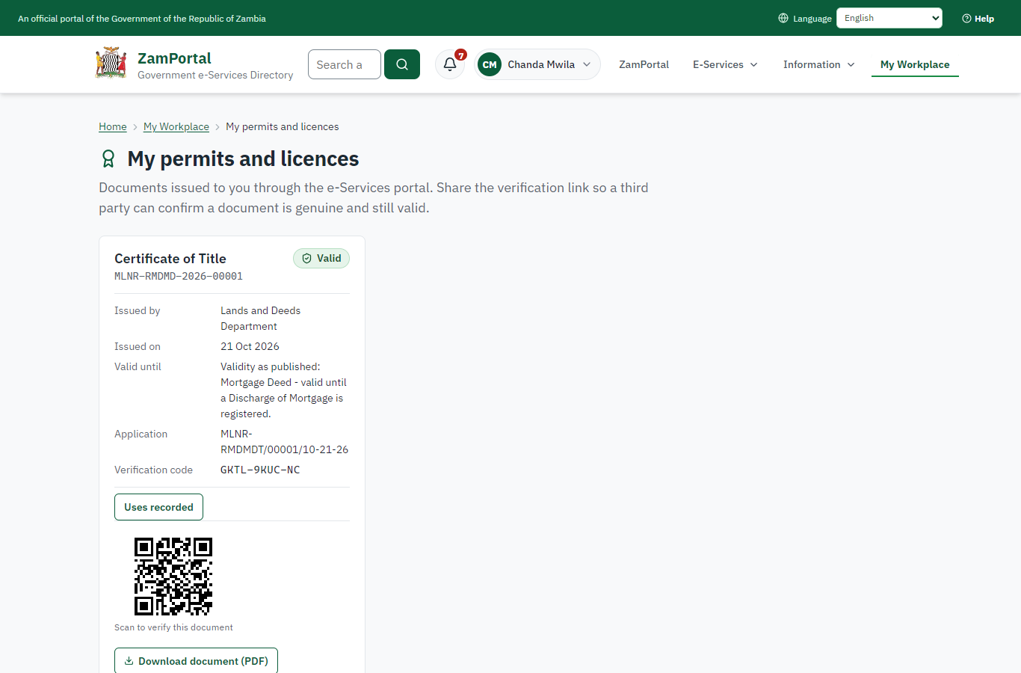The width and height of the screenshot is (1021, 673).
Task: Click 'Scan to verify this document' caption
Action: (x=173, y=627)
